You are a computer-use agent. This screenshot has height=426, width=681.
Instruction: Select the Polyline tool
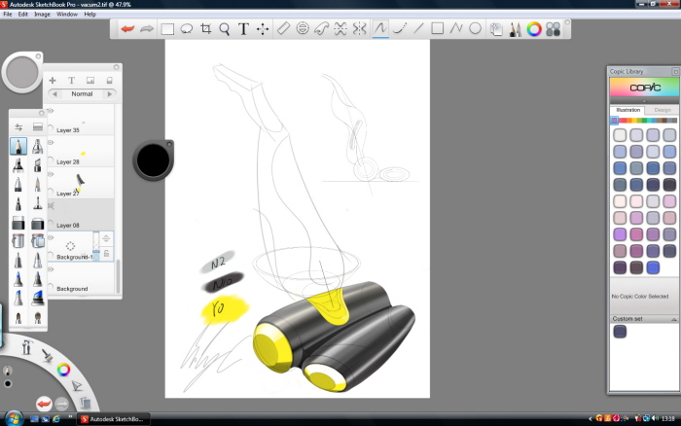click(x=456, y=28)
